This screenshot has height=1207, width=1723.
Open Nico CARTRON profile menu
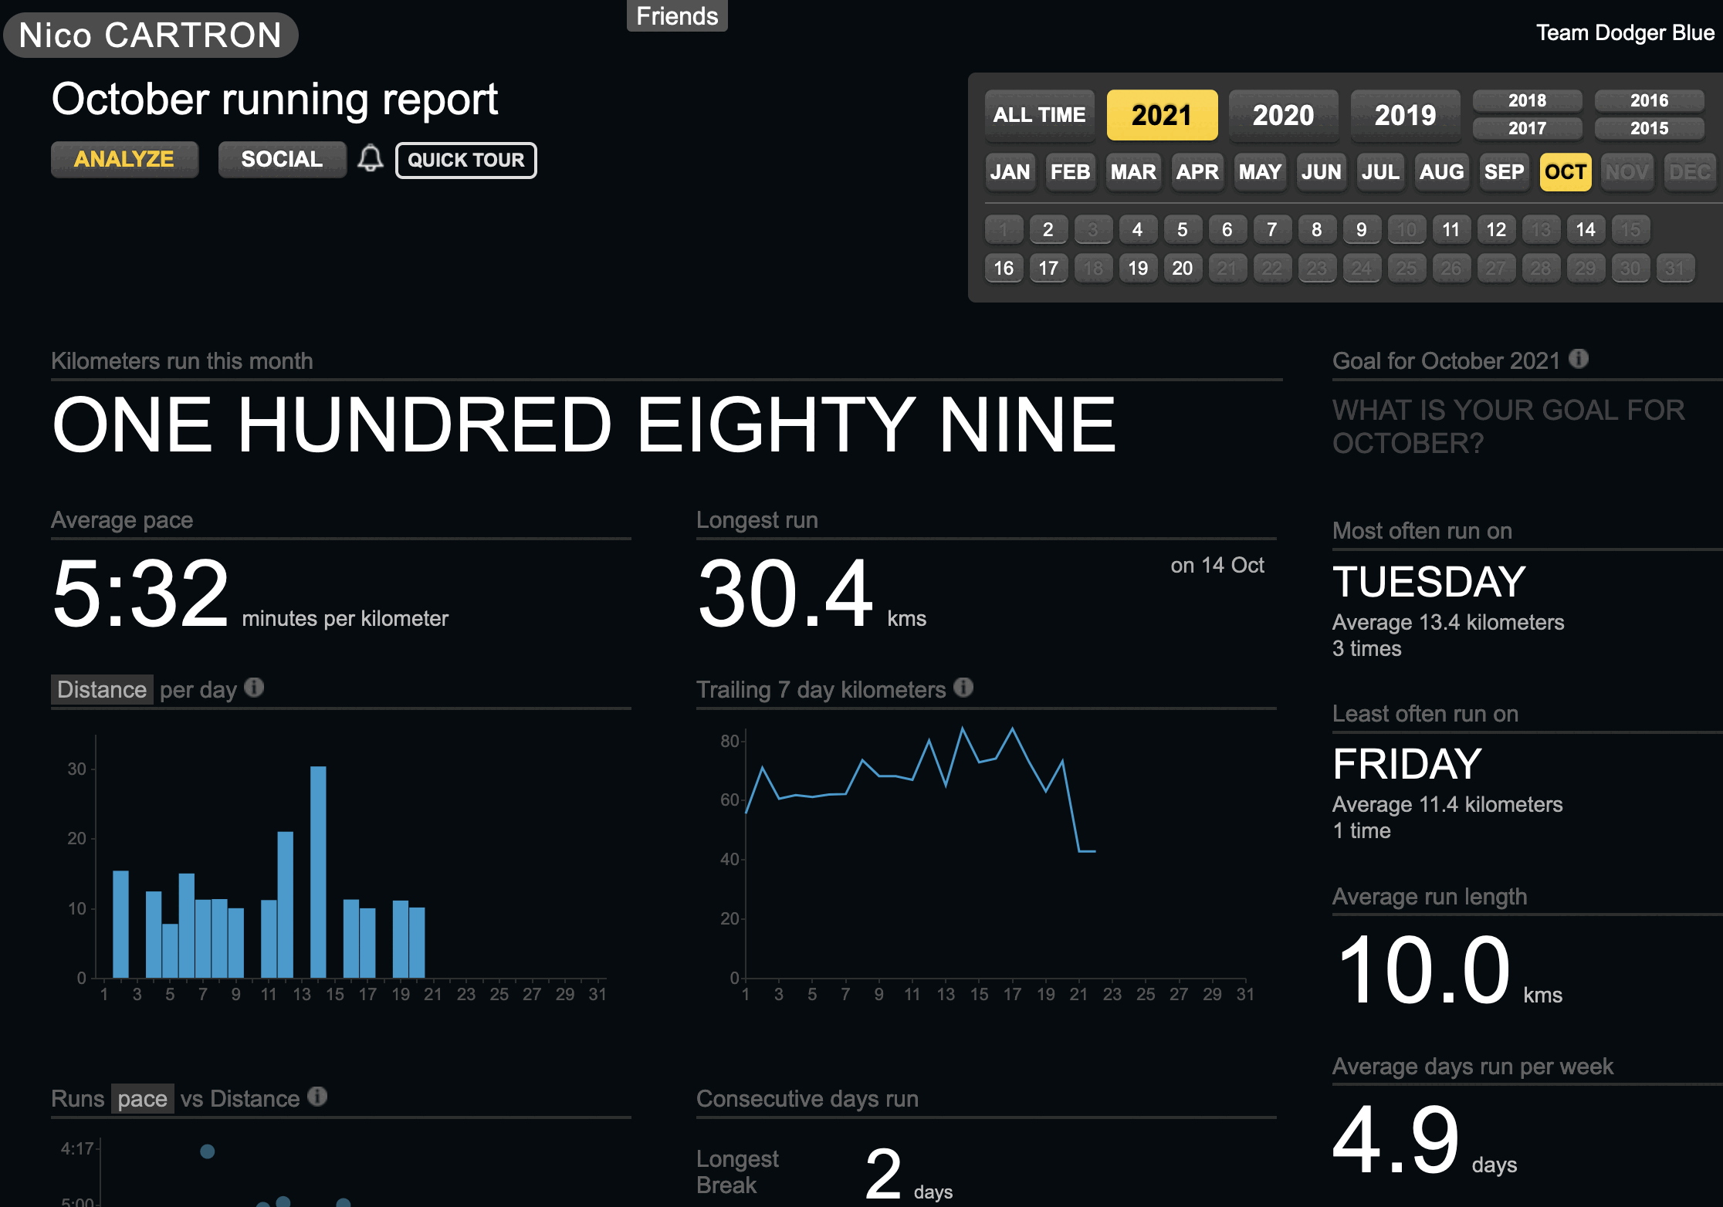coord(151,35)
